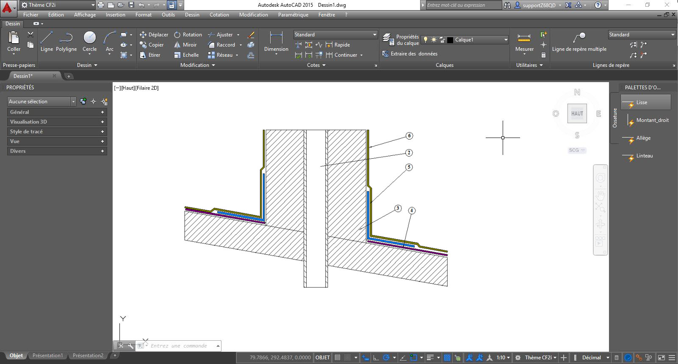
Task: Toggle layer lightbulb visibility for Calque1
Action: [426, 40]
